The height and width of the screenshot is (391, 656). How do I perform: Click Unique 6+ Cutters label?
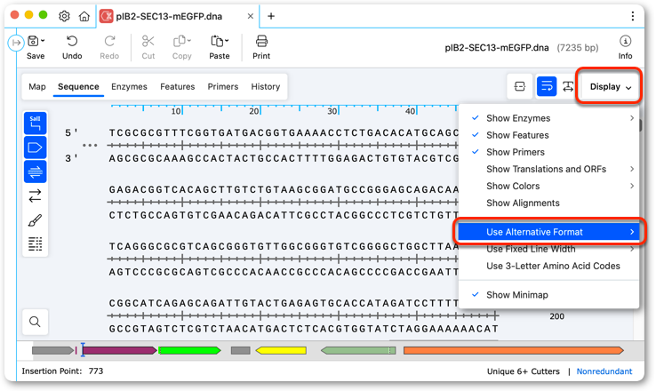click(x=523, y=371)
